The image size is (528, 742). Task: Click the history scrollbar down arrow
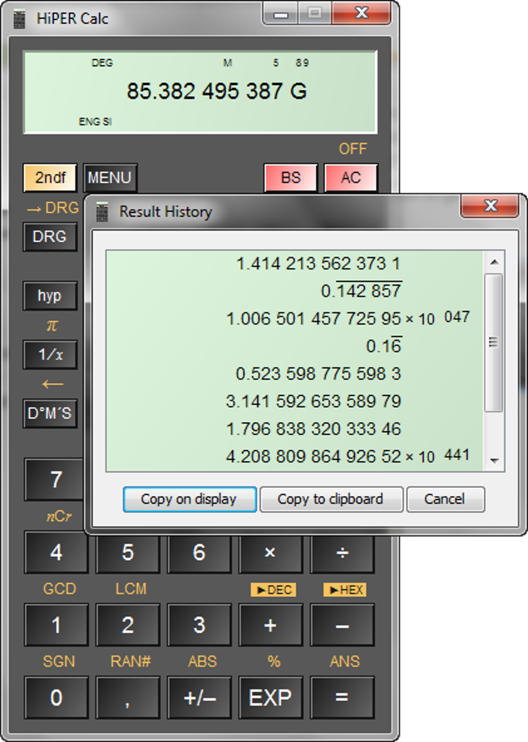[494, 461]
